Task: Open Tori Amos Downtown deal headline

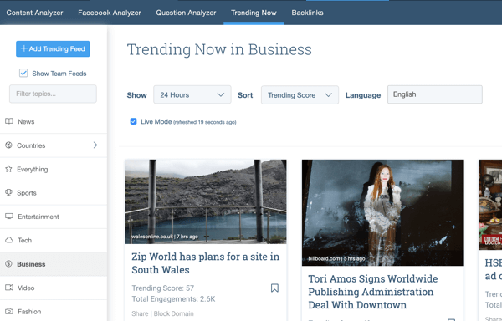Action: point(373,292)
